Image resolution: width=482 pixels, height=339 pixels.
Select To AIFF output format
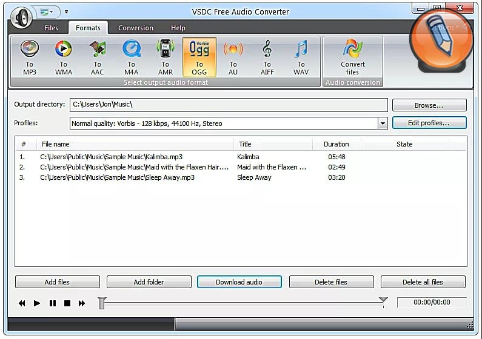coord(267,58)
